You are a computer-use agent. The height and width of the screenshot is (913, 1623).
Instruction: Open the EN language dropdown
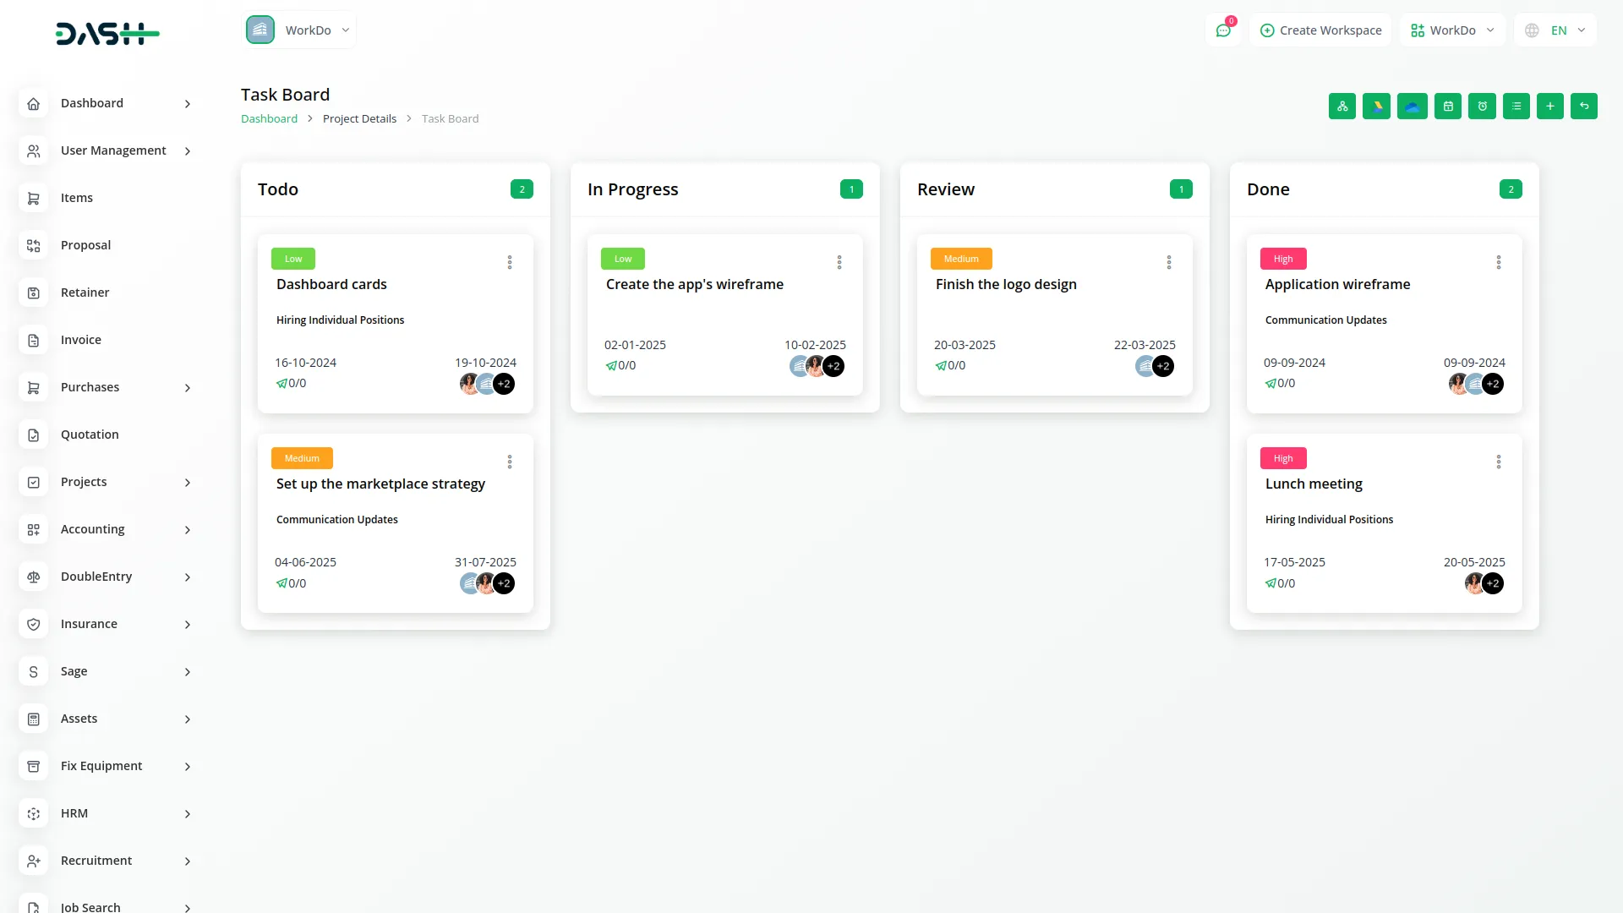[x=1555, y=30]
